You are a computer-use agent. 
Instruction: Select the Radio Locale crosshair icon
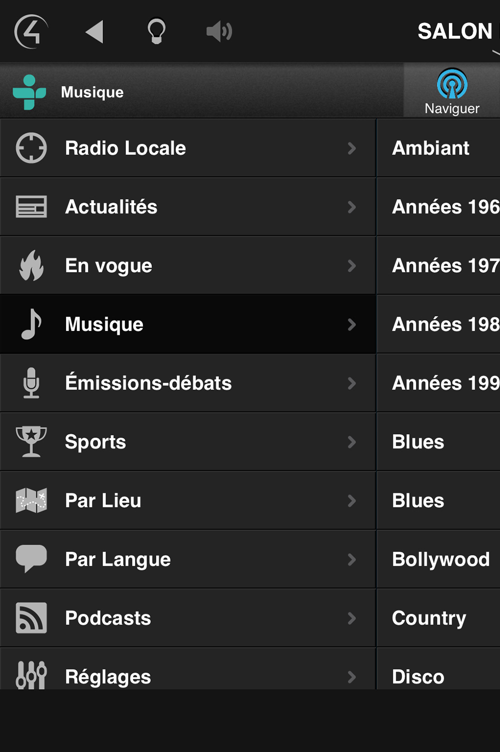click(31, 148)
